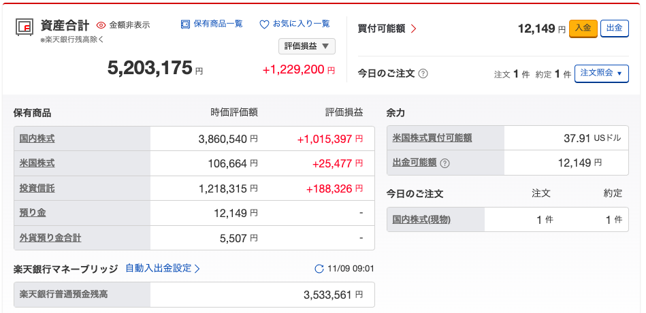Click 37.91 USドル value
Image resolution: width=646 pixels, height=313 pixels.
pyautogui.click(x=592, y=138)
